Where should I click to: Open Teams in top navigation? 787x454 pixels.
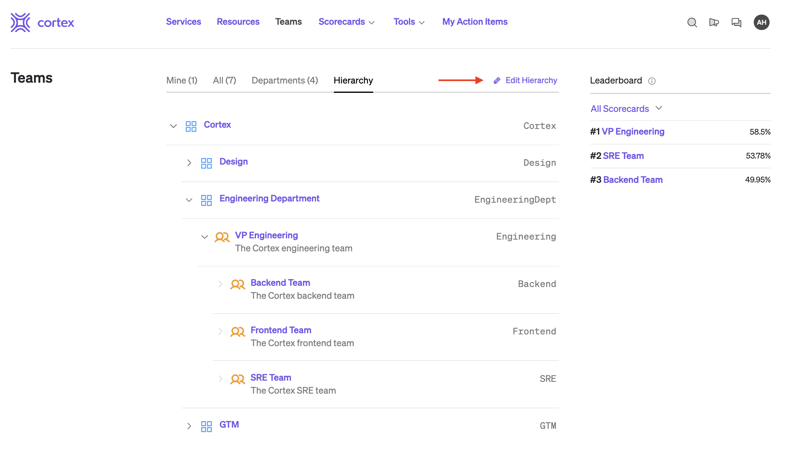point(288,22)
